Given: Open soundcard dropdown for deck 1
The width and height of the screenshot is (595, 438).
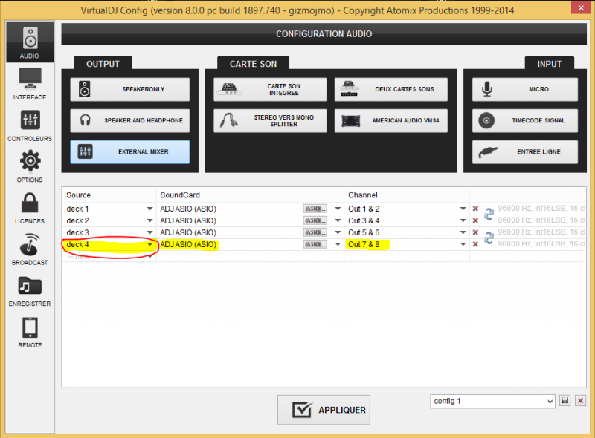Looking at the screenshot, I should click(x=338, y=209).
